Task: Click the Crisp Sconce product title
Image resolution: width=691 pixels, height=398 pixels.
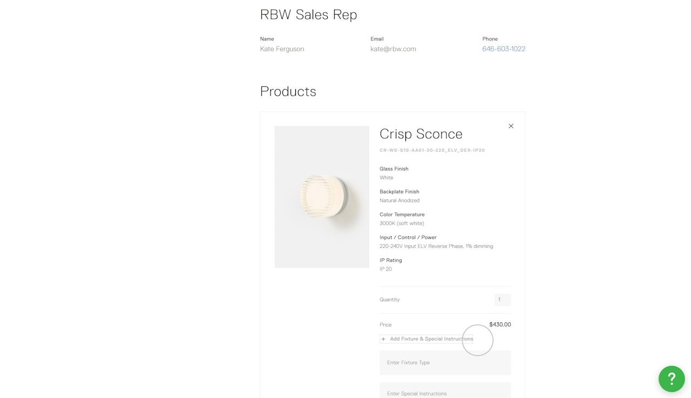Action: point(421,134)
